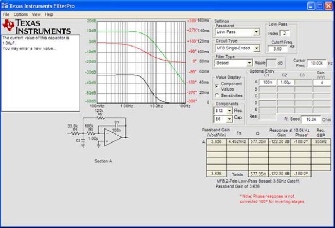Viewport: 335px width, 228px height.
Task: Click the FilterPro title bar app icon
Action: [5, 6]
